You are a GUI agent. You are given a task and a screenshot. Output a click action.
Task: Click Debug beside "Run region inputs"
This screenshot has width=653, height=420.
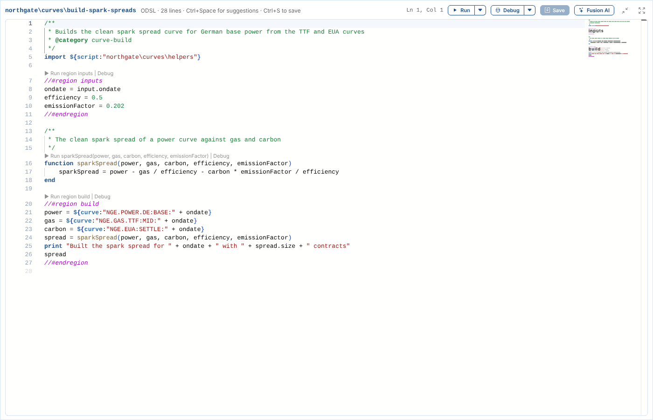(x=105, y=73)
